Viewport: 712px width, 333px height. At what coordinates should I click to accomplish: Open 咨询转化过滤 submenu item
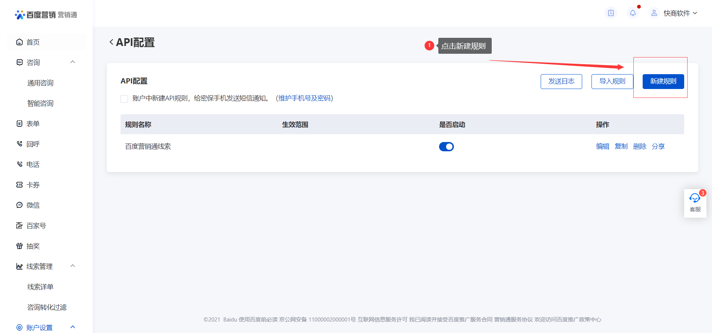[x=46, y=307]
